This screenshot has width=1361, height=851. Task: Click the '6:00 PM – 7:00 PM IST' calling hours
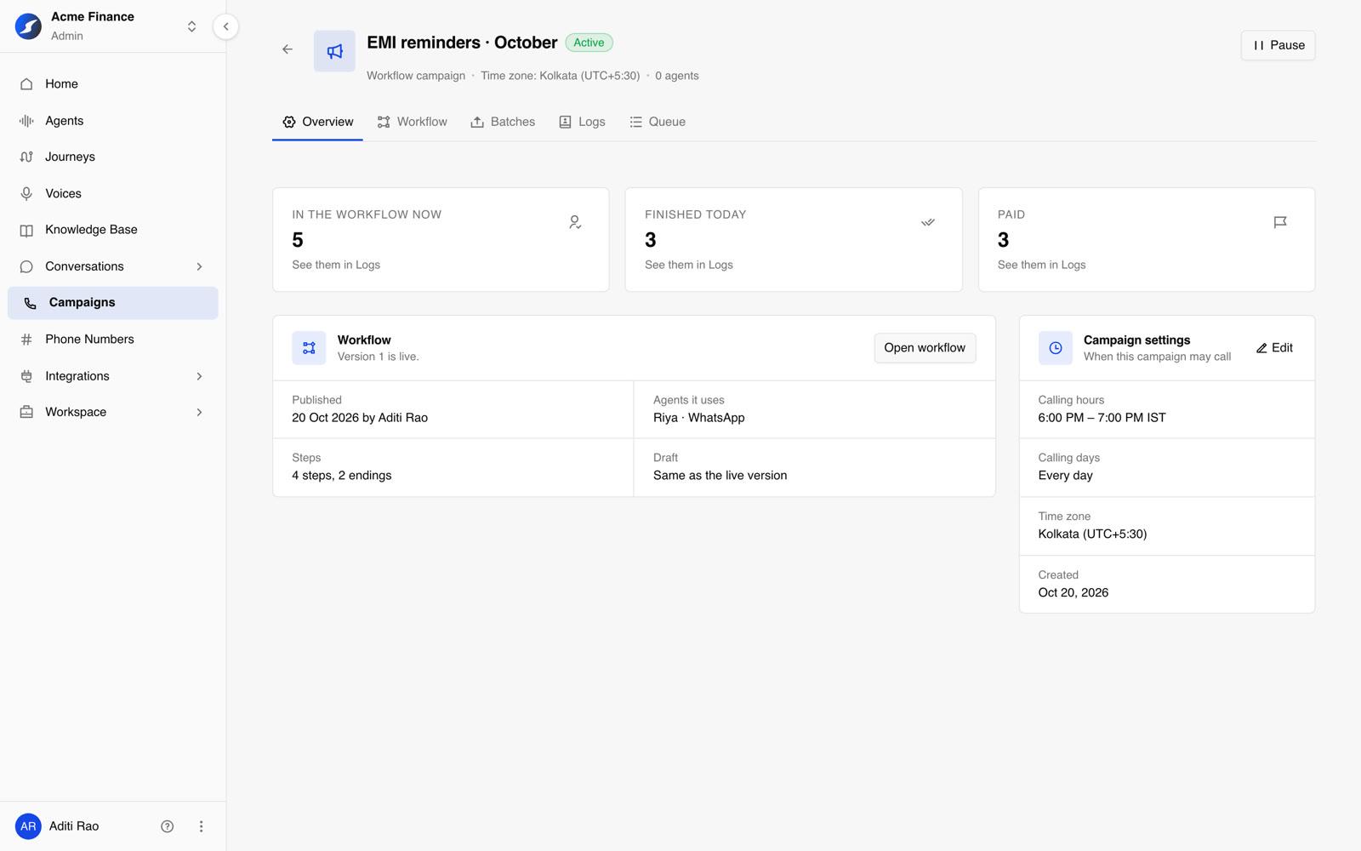point(1102,418)
